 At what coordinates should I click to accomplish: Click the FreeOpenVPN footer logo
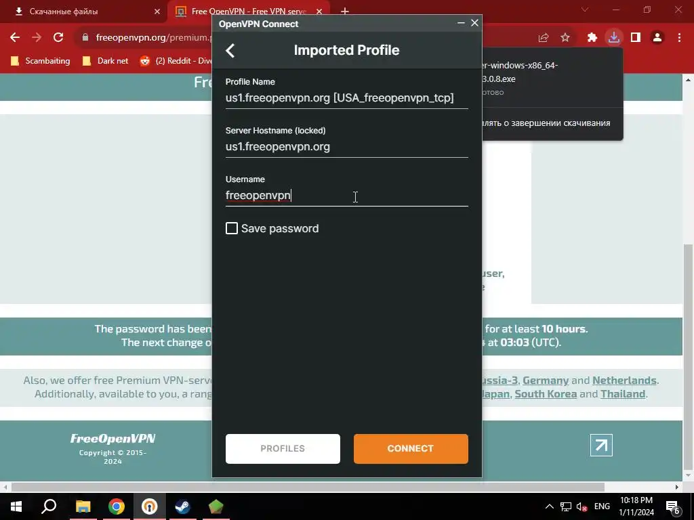(x=113, y=439)
